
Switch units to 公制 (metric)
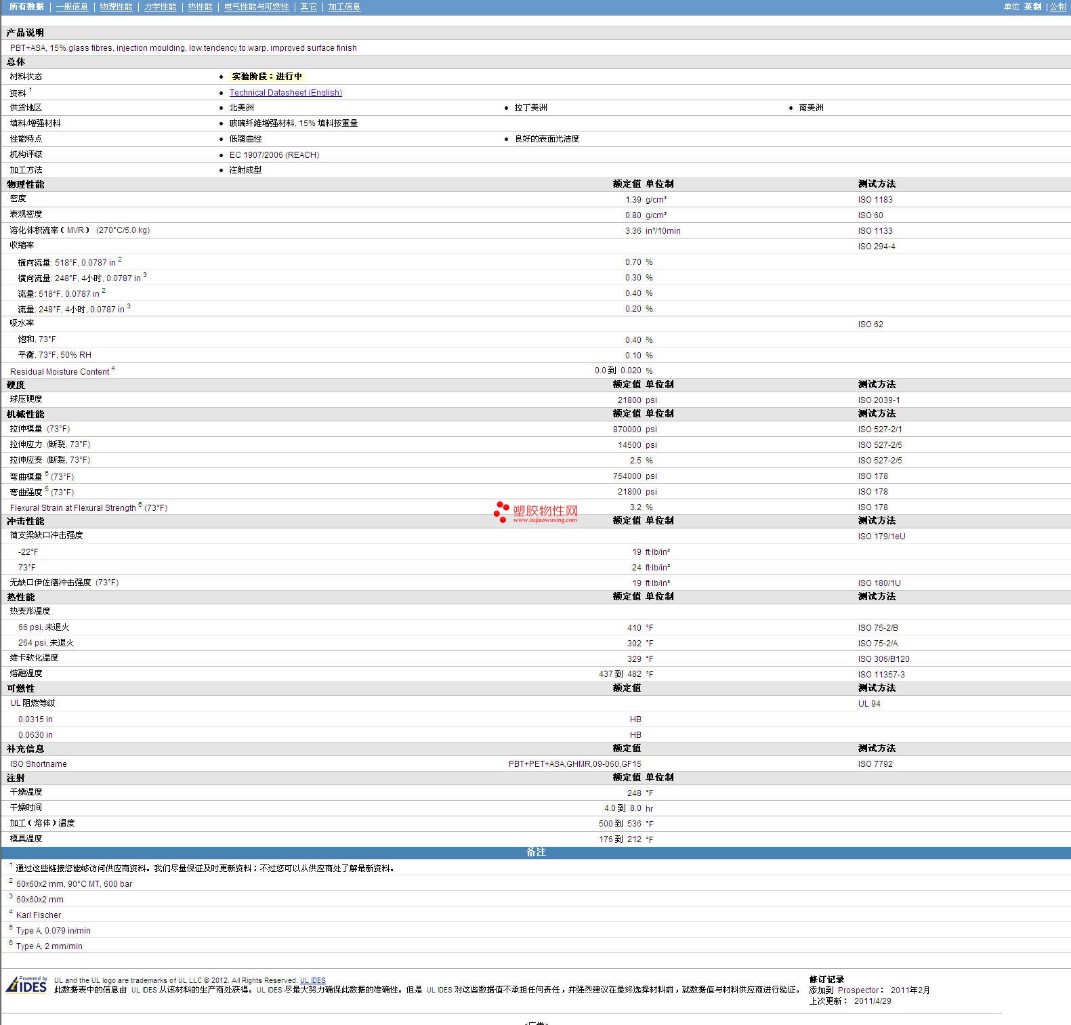point(1057,7)
